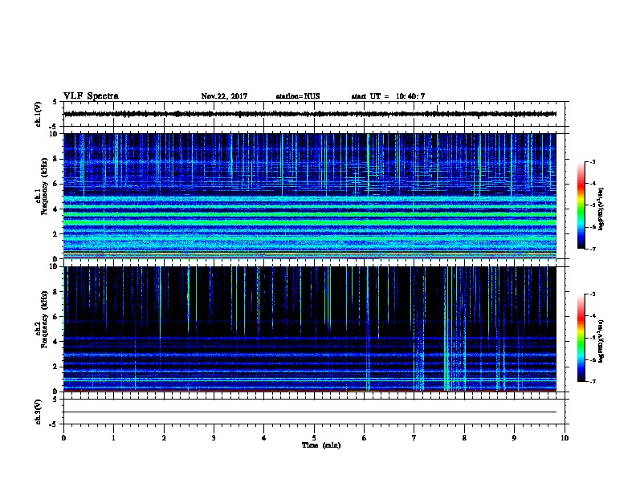The width and height of the screenshot is (636, 491).
Task: Click the '6' frequency tick on ch.1 spectrogram
Action: point(56,185)
